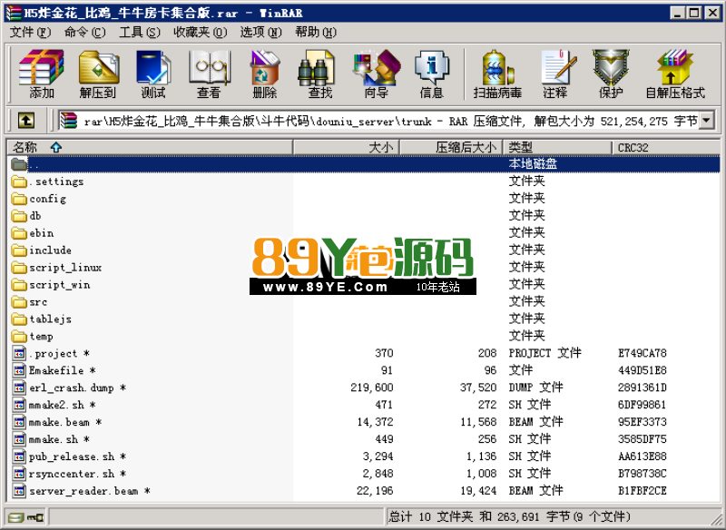
Task: Click the 添加 (Add) toolbar icon
Action: [41, 74]
